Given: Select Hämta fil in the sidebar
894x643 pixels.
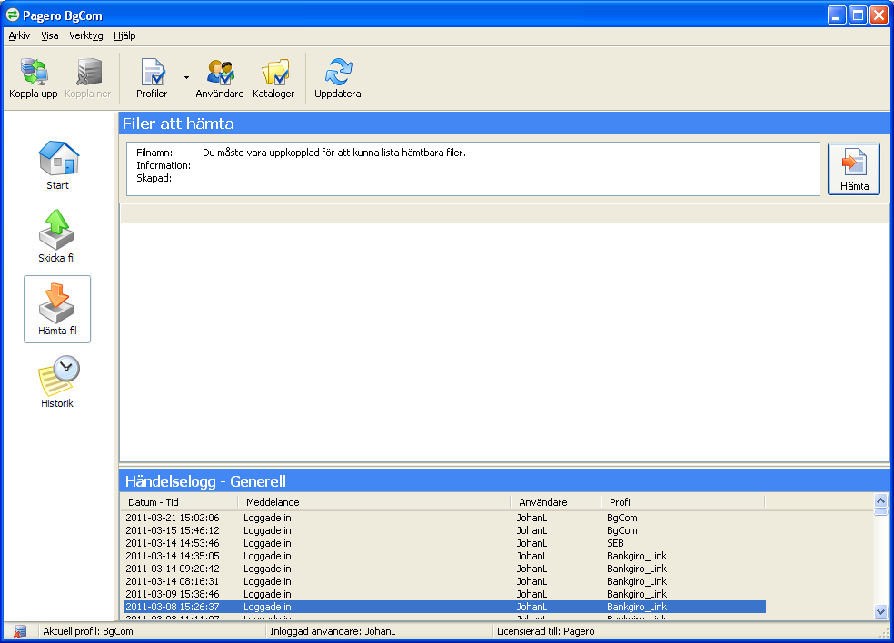Looking at the screenshot, I should 57,309.
